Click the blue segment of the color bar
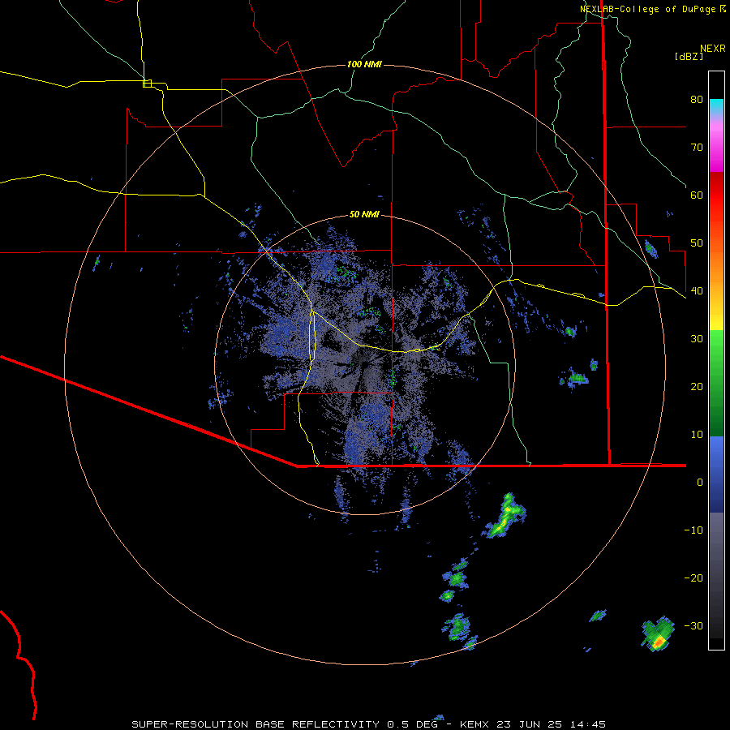730x730 pixels. coord(716,474)
